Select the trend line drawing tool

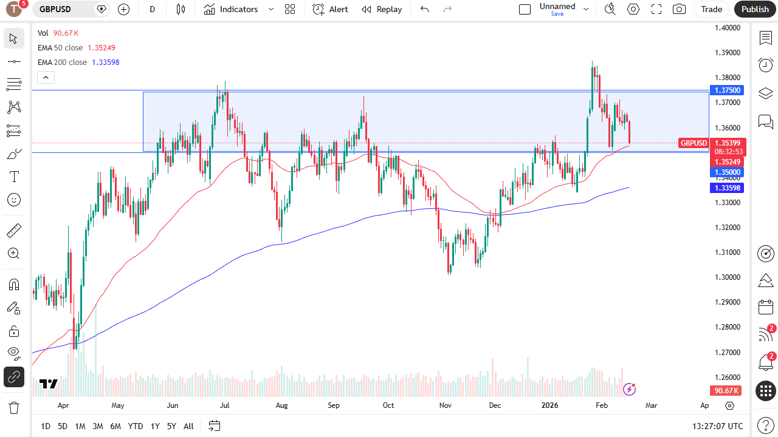point(13,61)
